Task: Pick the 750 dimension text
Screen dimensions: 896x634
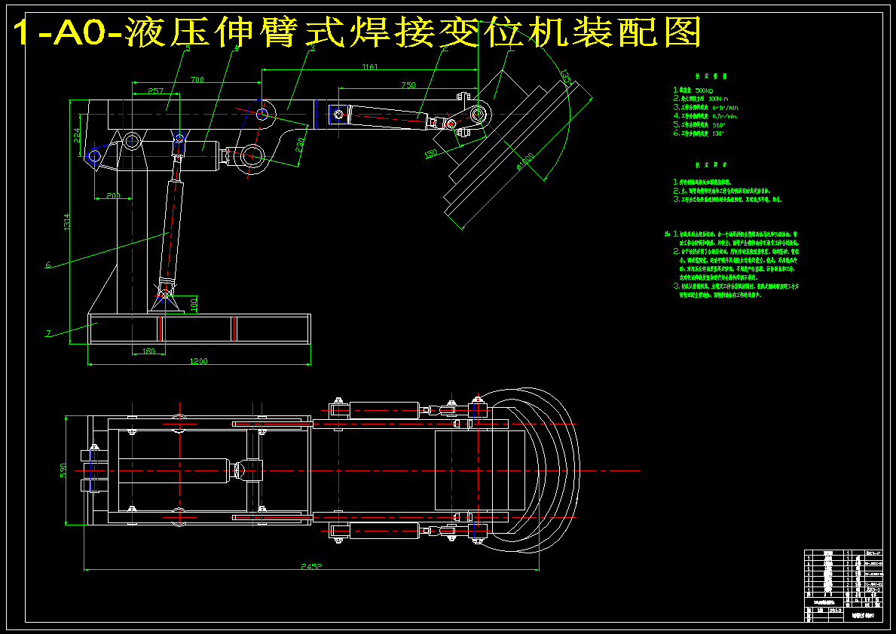Action: pyautogui.click(x=408, y=85)
